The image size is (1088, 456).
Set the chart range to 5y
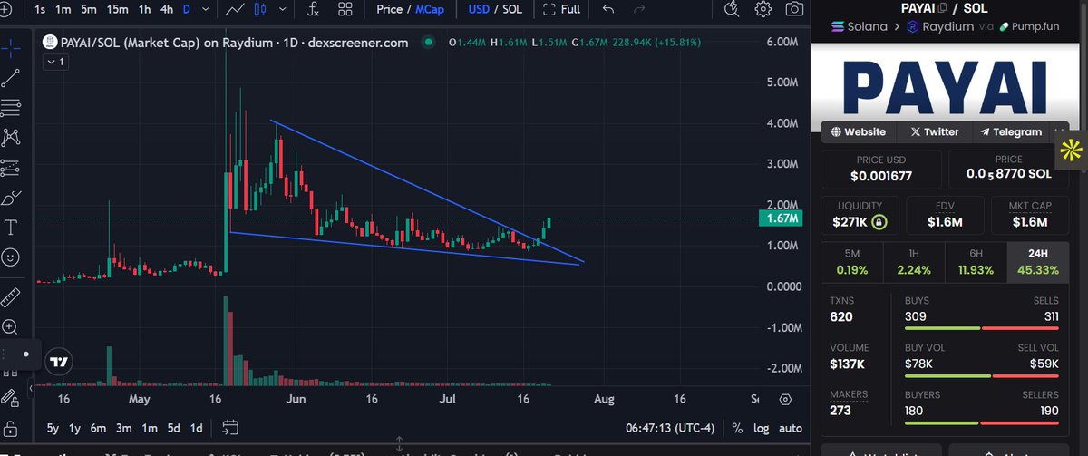[x=53, y=428]
